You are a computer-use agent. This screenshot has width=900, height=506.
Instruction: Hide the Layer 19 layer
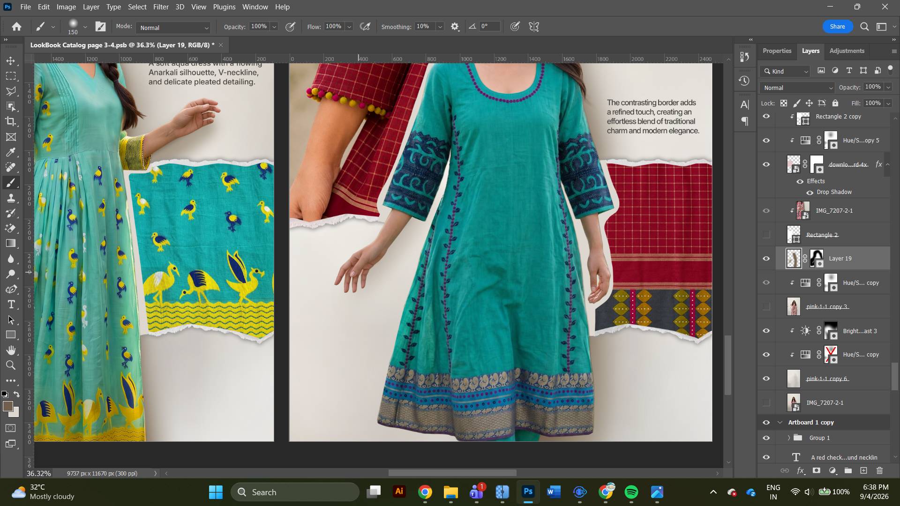click(766, 259)
